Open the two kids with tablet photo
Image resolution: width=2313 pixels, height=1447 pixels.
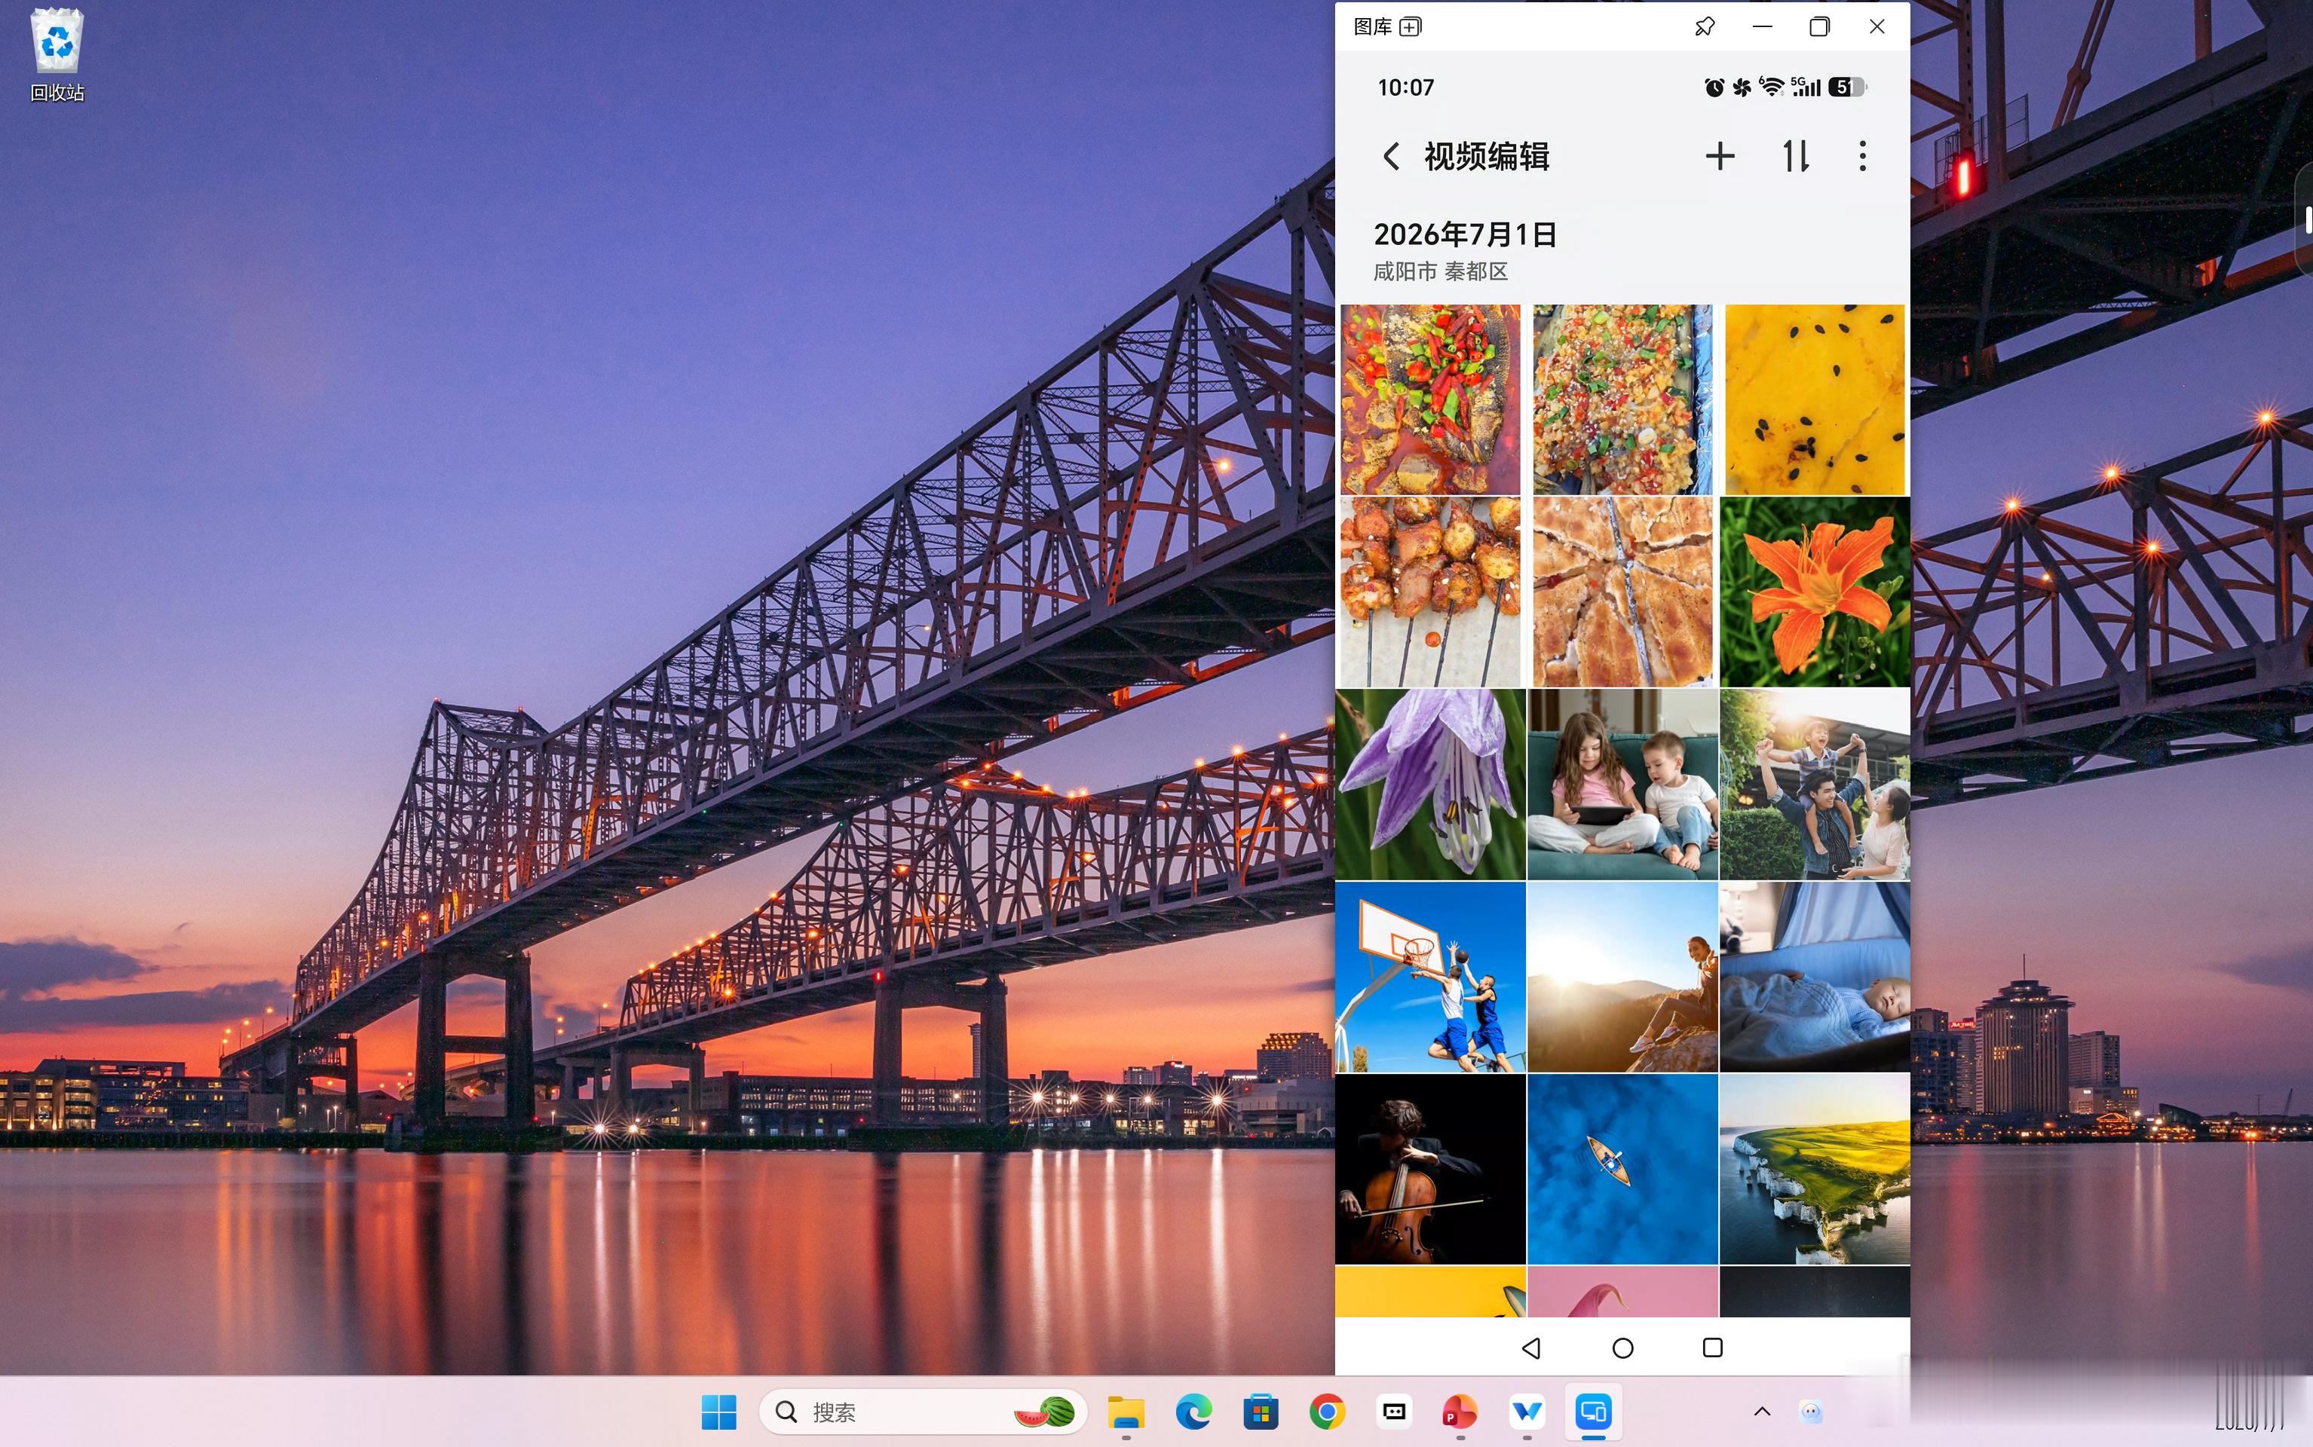(1622, 784)
